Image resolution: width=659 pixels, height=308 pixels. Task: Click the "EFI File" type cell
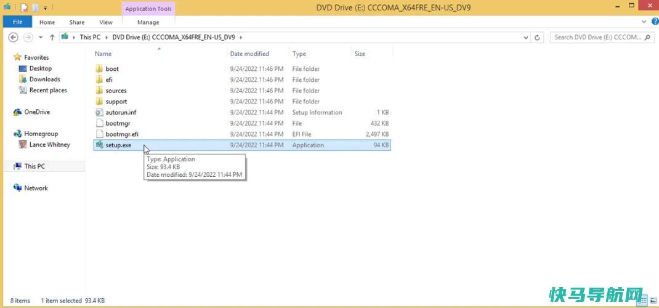[302, 134]
